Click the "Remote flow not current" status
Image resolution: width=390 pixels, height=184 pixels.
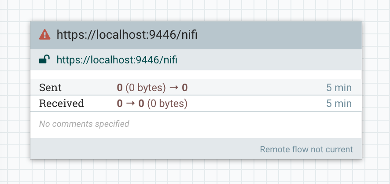pyautogui.click(x=306, y=149)
